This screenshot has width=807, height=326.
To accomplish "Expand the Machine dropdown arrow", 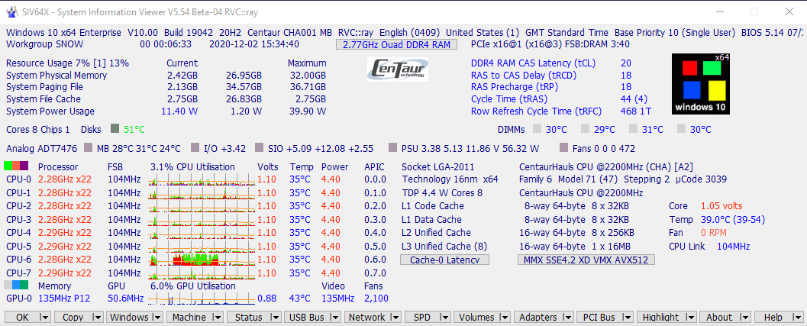I will point(217,318).
